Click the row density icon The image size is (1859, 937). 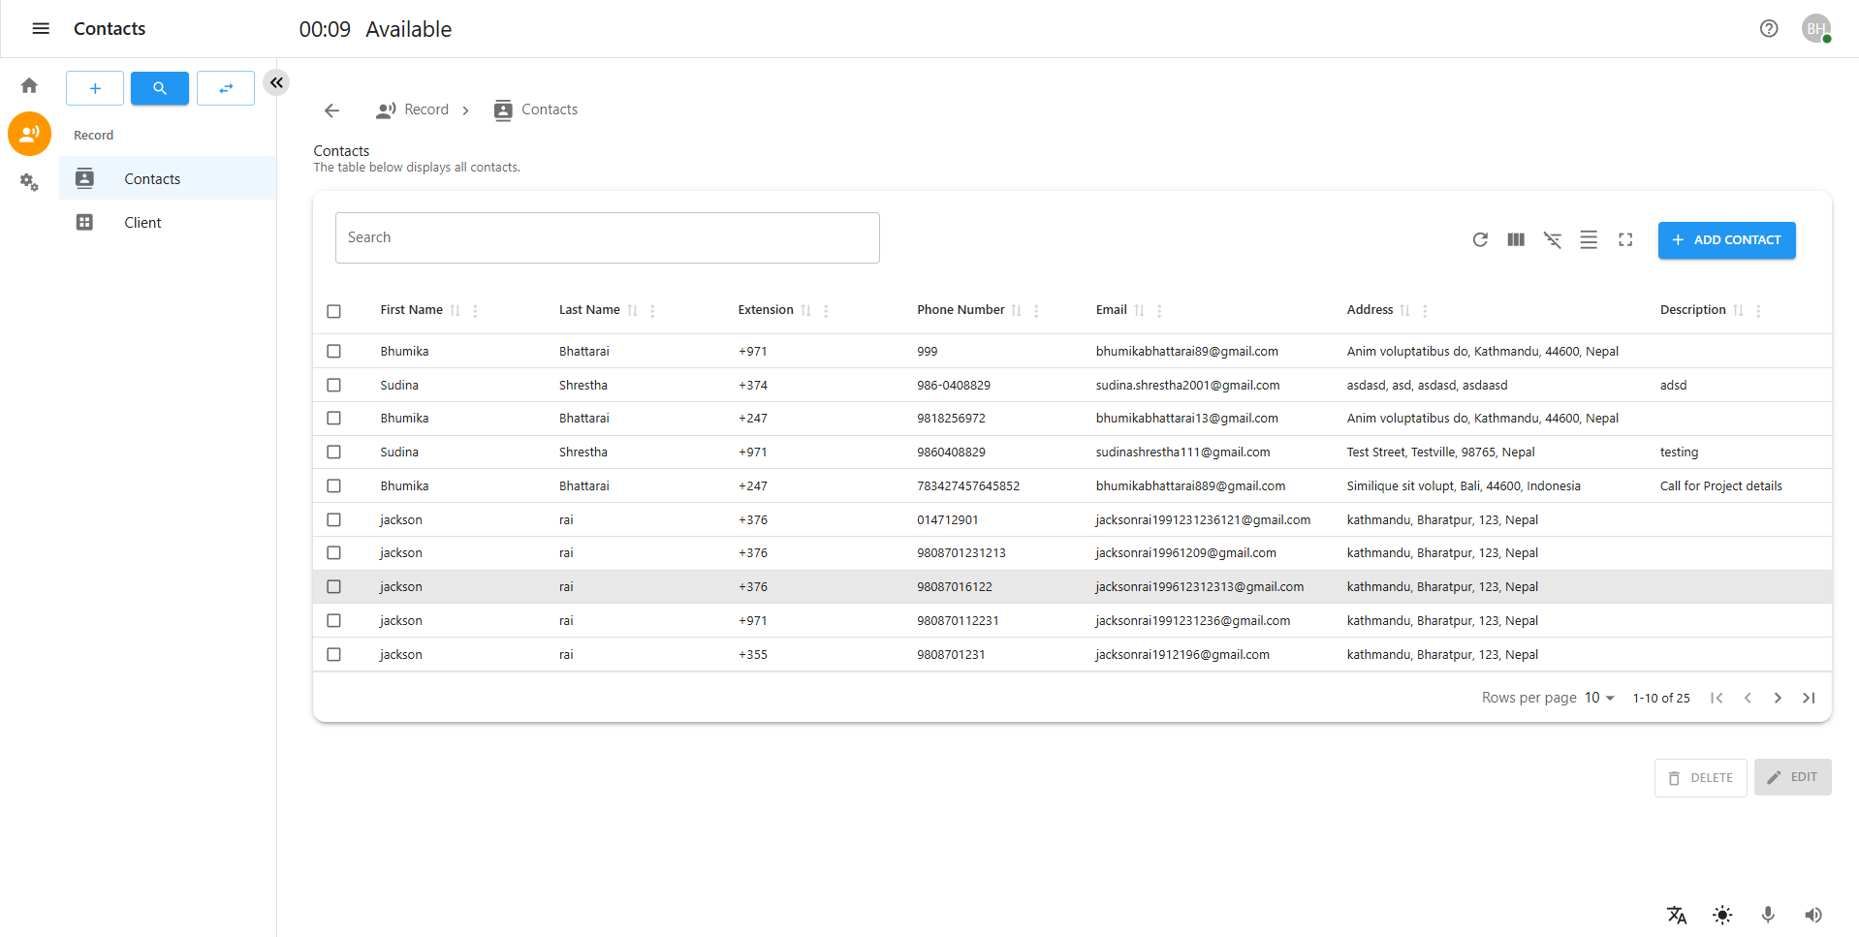[1588, 239]
